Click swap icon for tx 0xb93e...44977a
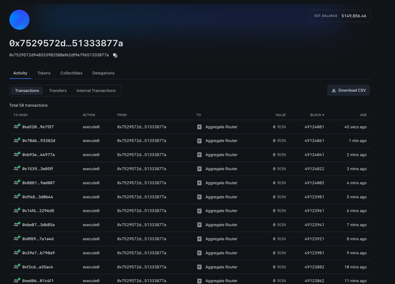395x284 pixels. (x=16, y=155)
